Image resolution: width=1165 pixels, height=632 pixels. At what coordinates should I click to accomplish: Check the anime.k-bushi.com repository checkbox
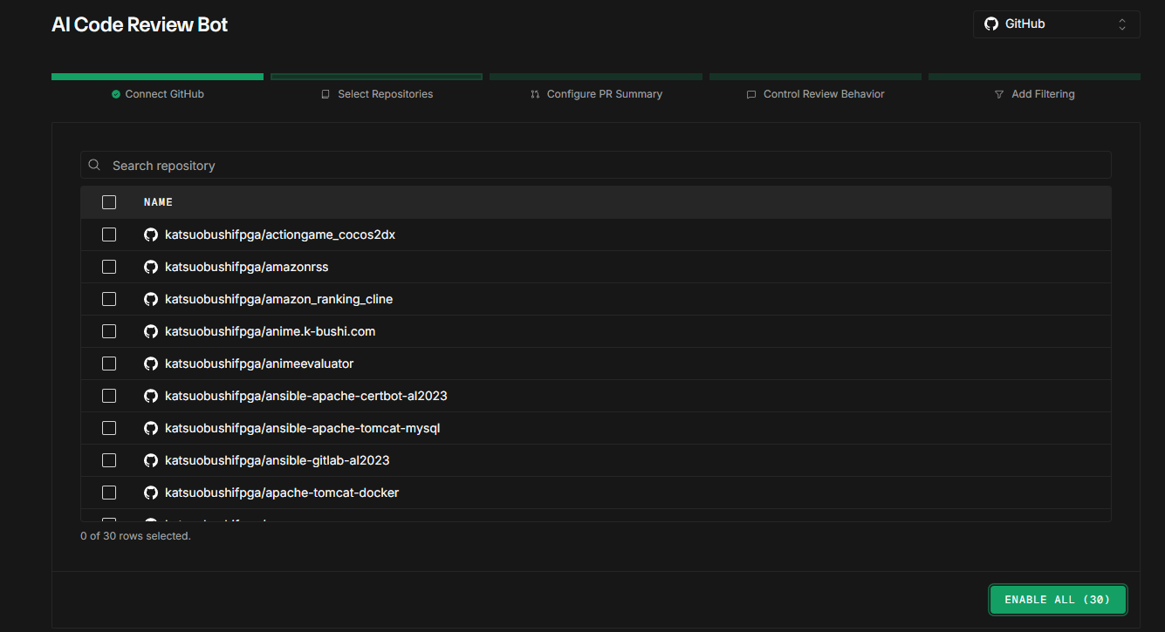tap(109, 331)
